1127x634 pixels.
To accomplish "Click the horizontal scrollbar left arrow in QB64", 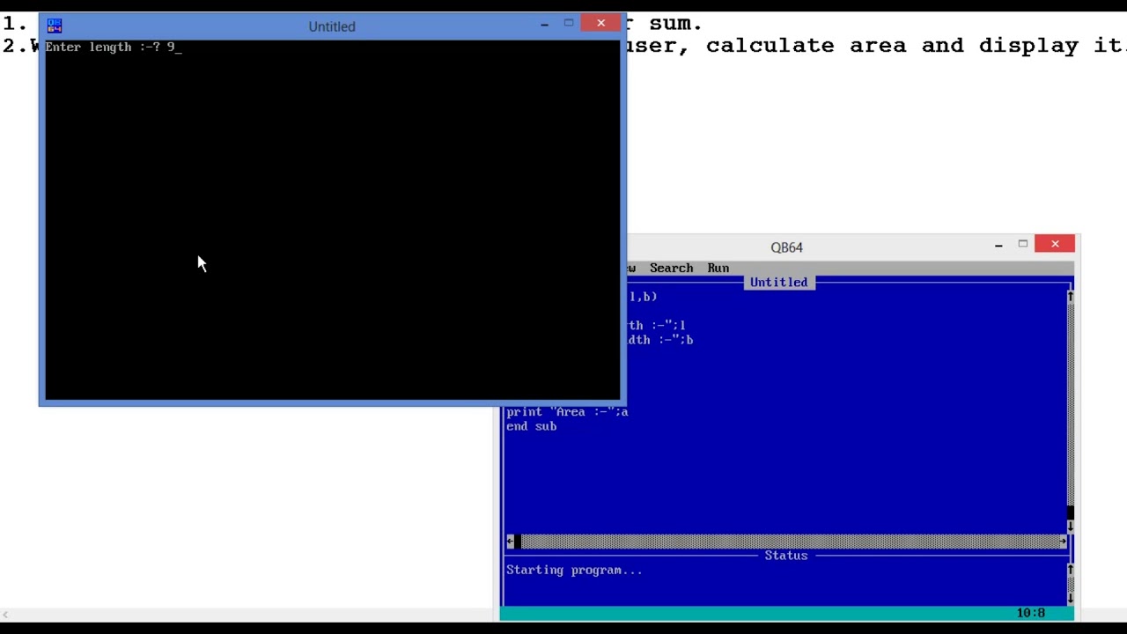I will (510, 541).
